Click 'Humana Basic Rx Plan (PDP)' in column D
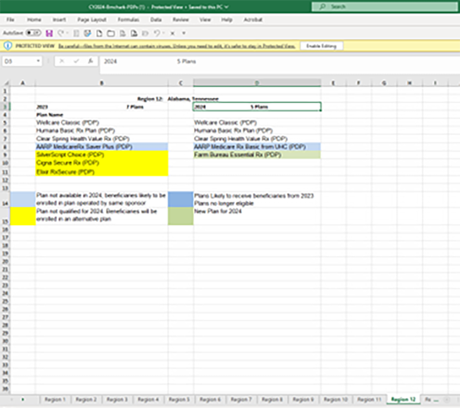 point(257,131)
